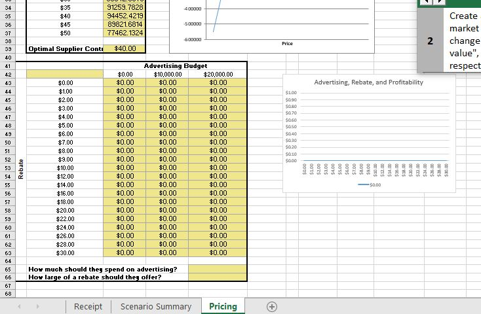Viewport: 481px width, 314px height.
Task: Click the $12.00 rebate label cell
Action: point(66,177)
